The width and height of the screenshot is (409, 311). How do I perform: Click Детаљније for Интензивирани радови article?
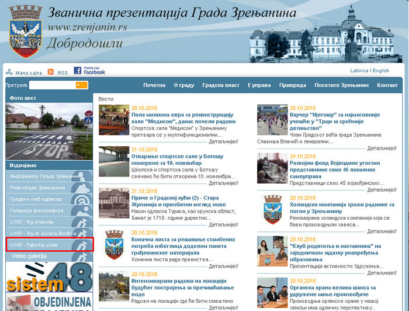pos(224,308)
